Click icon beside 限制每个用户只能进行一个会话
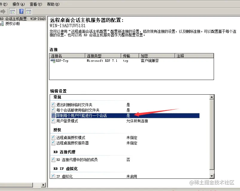The height and width of the screenshot is (191, 240). click(53, 115)
